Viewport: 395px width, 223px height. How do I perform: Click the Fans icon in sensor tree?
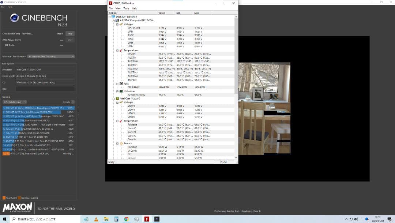[121, 83]
